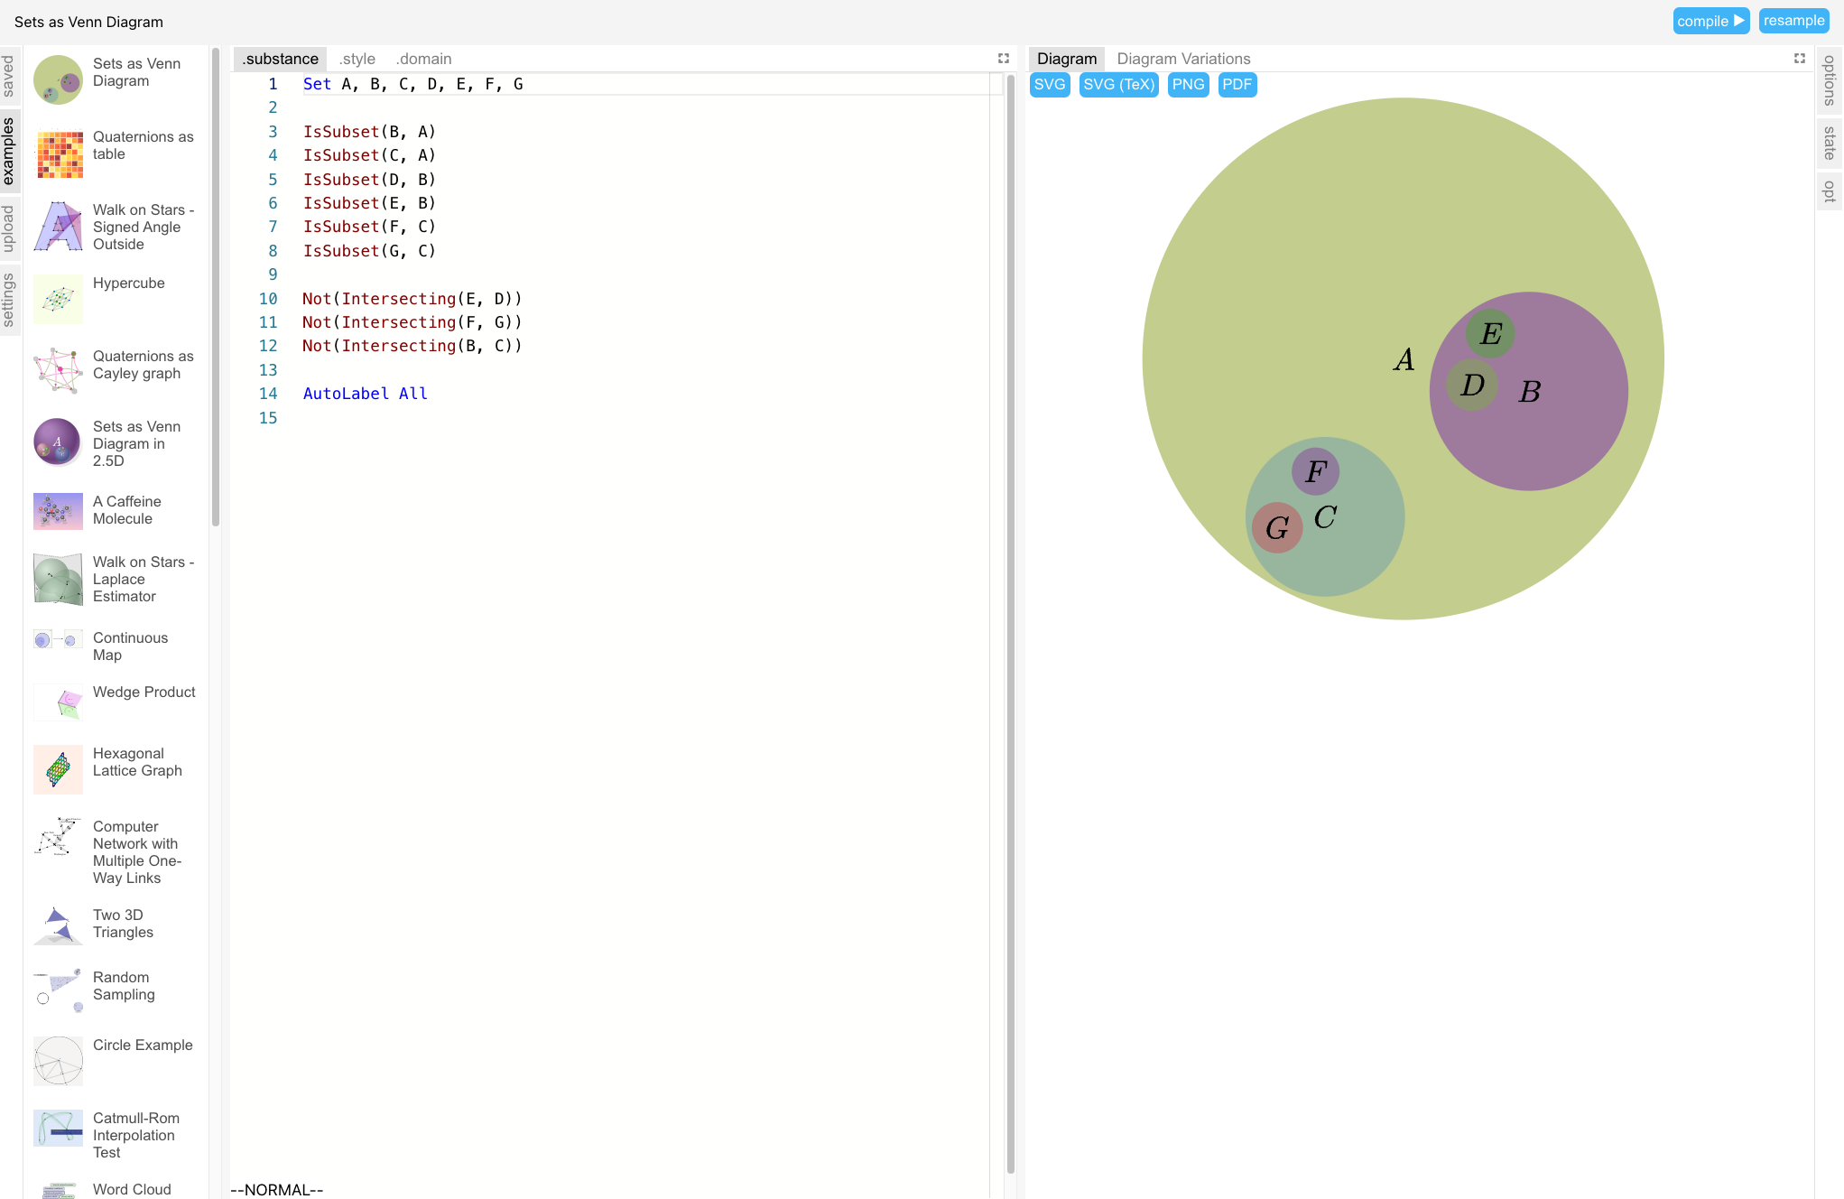Open the "Circle Example"
The width and height of the screenshot is (1844, 1199).
143,1045
